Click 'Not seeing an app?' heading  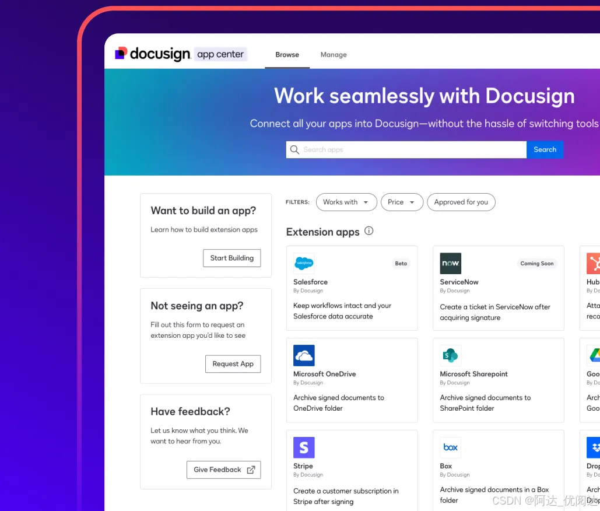[197, 306]
